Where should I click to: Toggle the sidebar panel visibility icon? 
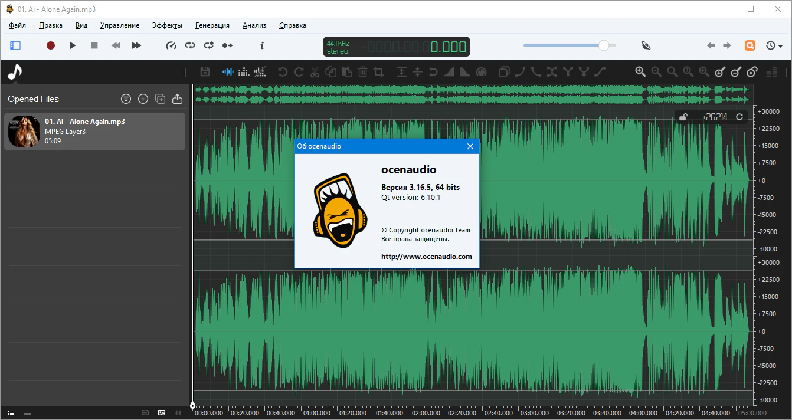click(15, 45)
